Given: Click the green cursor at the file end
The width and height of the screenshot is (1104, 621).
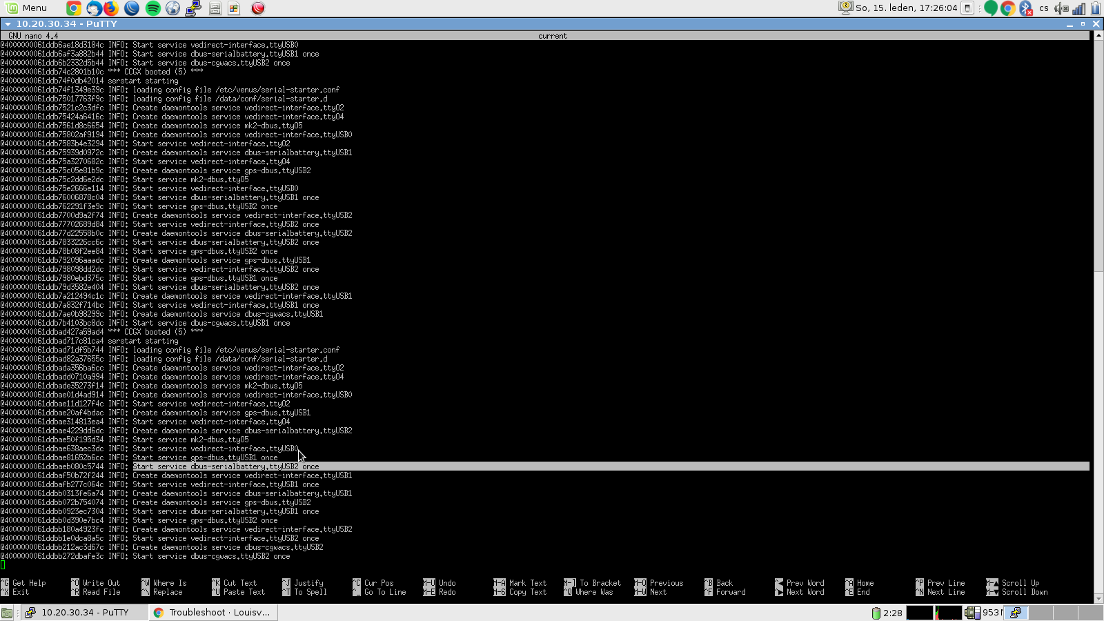Looking at the screenshot, I should pyautogui.click(x=3, y=565).
